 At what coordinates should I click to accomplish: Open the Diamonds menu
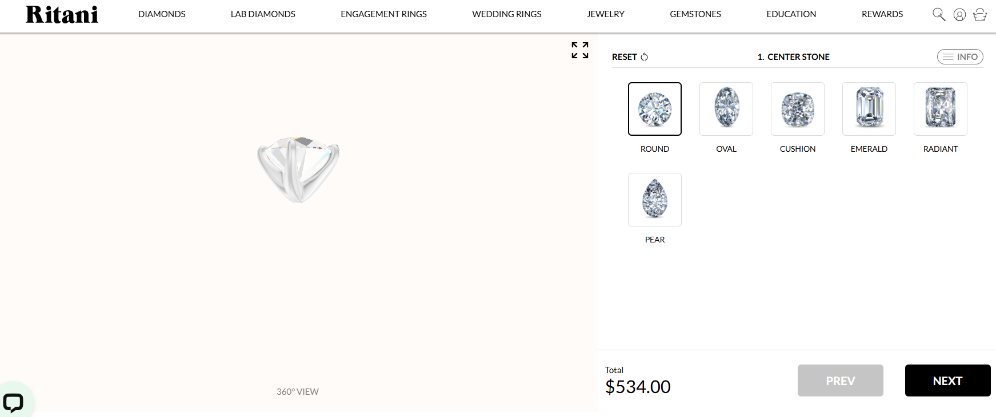pyautogui.click(x=162, y=14)
